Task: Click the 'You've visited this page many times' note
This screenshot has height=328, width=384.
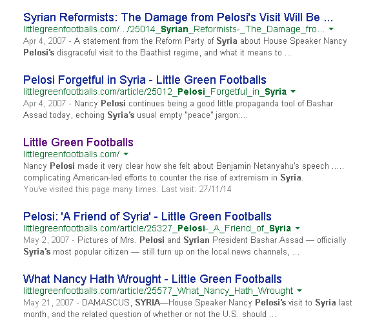Action: [127, 189]
